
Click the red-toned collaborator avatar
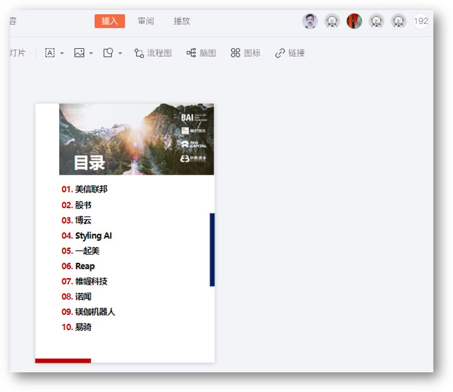(x=354, y=21)
